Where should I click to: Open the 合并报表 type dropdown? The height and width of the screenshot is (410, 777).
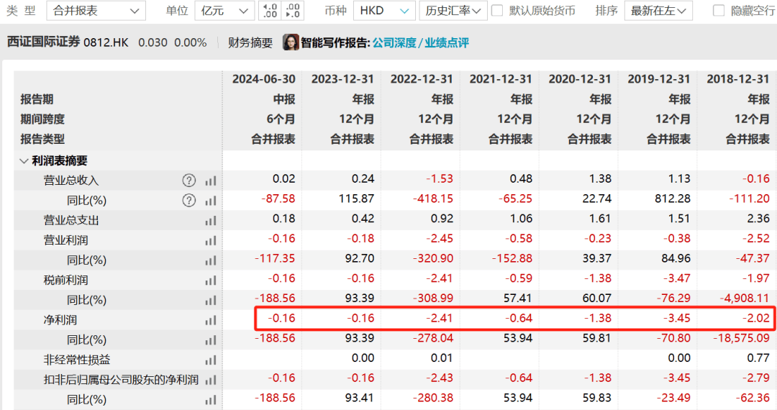pyautogui.click(x=96, y=10)
